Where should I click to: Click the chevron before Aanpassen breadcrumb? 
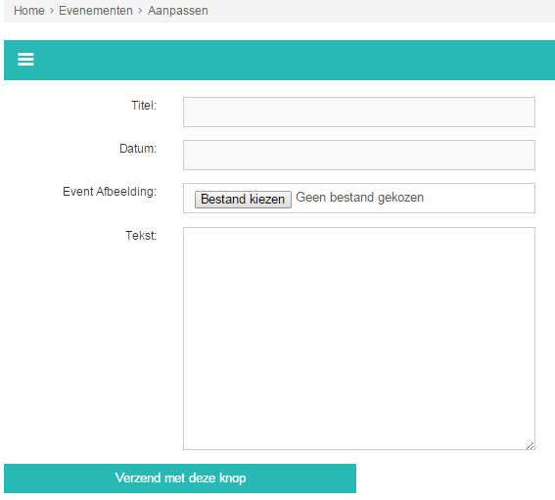(140, 11)
